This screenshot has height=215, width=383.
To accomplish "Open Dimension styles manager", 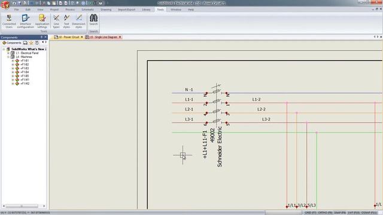I will click(x=78, y=21).
